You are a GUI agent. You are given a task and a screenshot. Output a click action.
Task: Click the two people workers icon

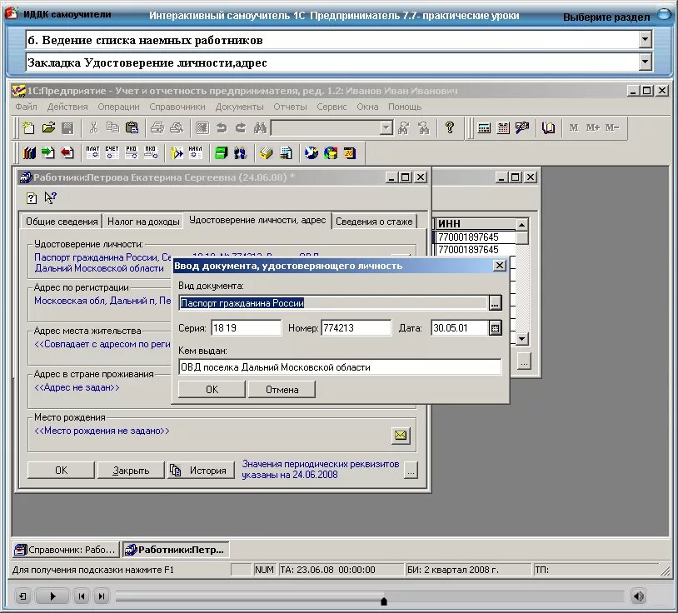click(240, 153)
